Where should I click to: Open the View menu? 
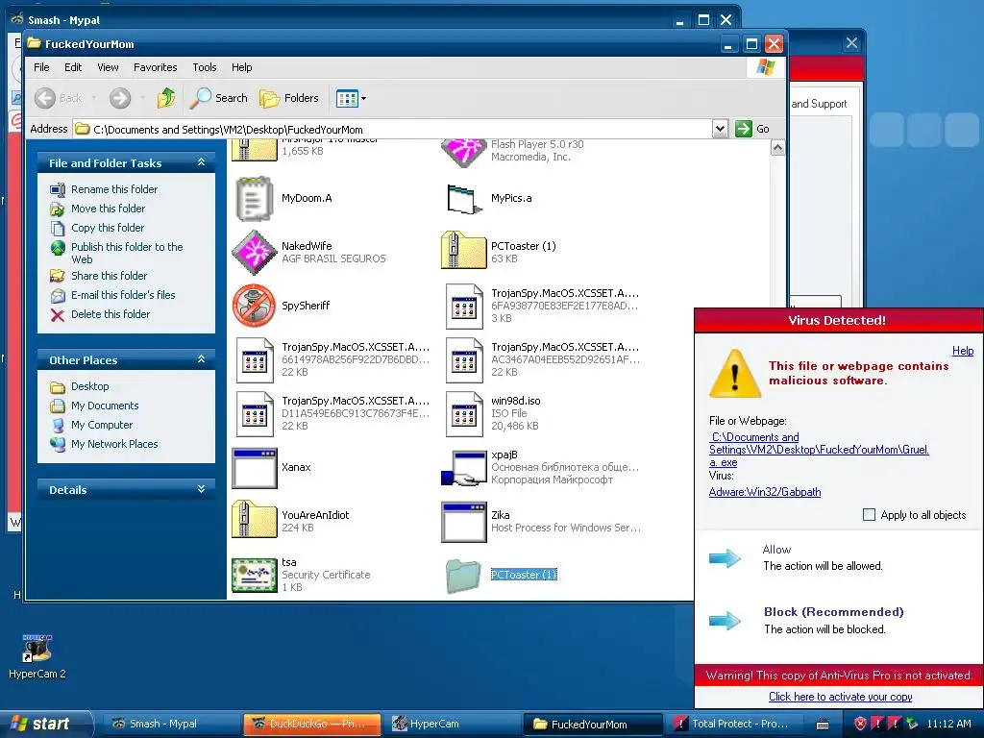108,67
